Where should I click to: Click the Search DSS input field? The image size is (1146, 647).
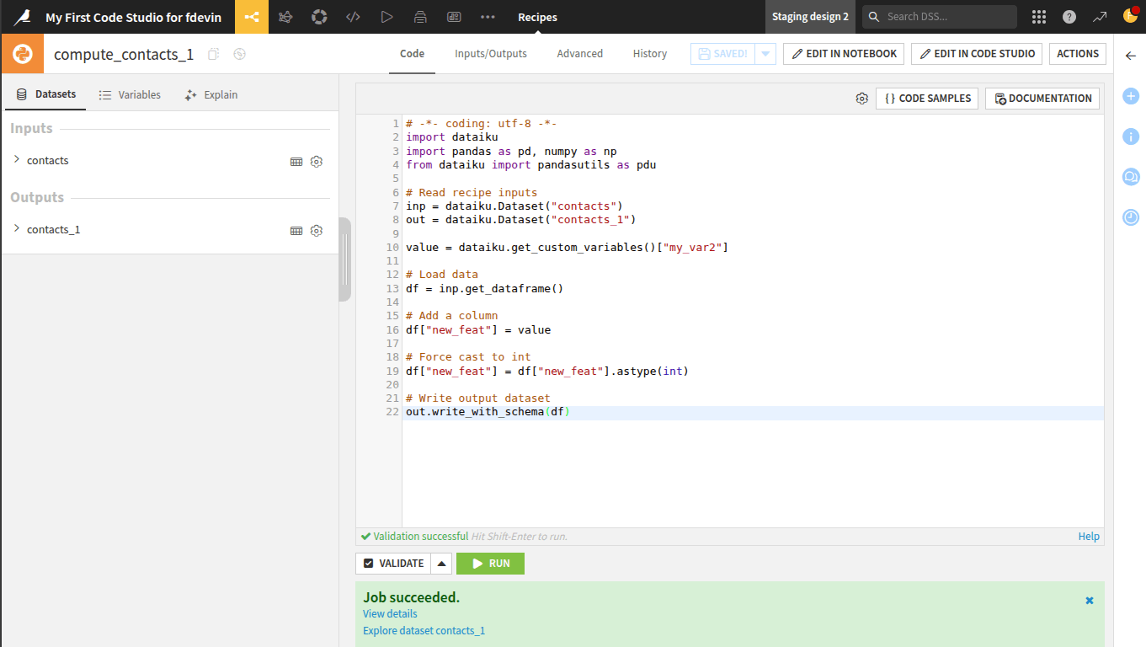click(x=939, y=16)
